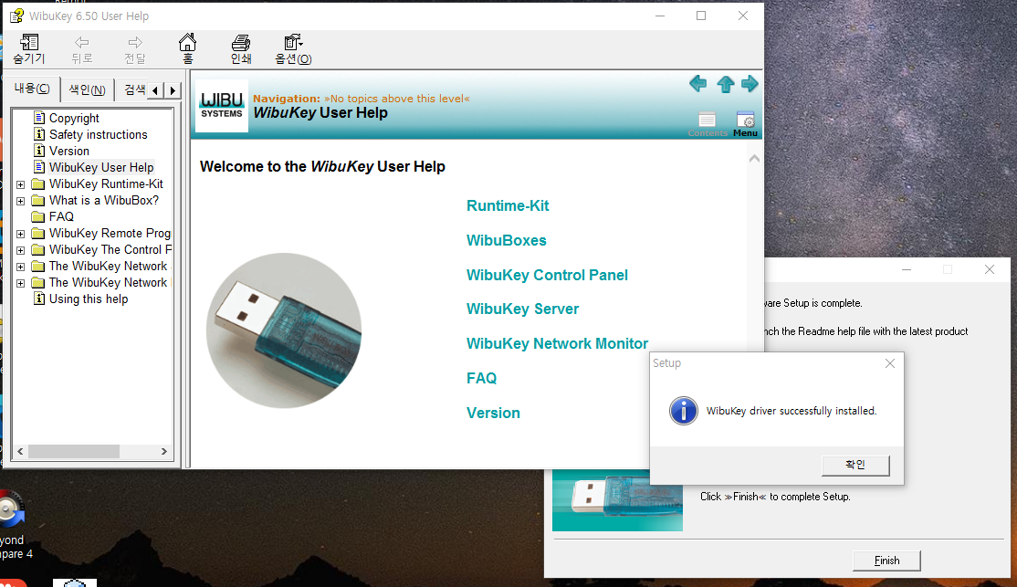This screenshot has width=1017, height=587.
Task: Open the WibuBoxes link
Action: (506, 240)
